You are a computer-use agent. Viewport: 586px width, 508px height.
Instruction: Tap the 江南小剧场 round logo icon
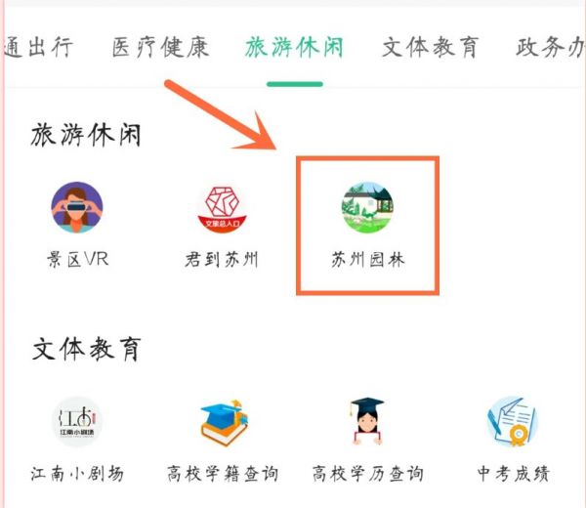point(77,422)
